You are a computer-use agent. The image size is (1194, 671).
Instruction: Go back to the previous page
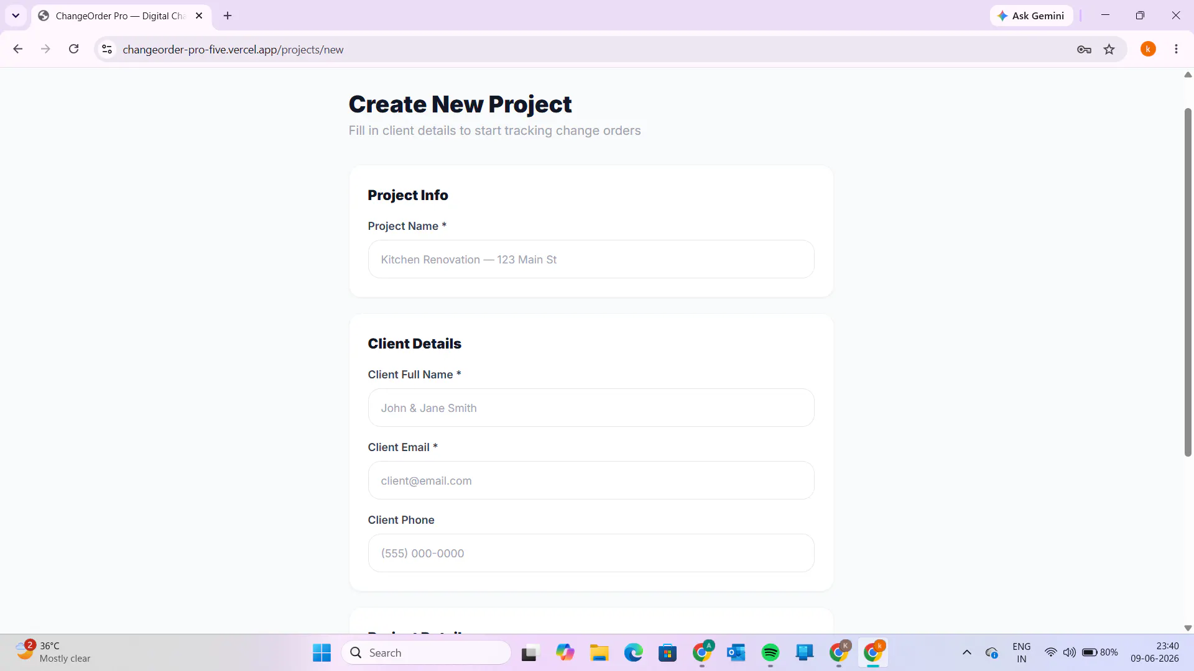pos(18,49)
